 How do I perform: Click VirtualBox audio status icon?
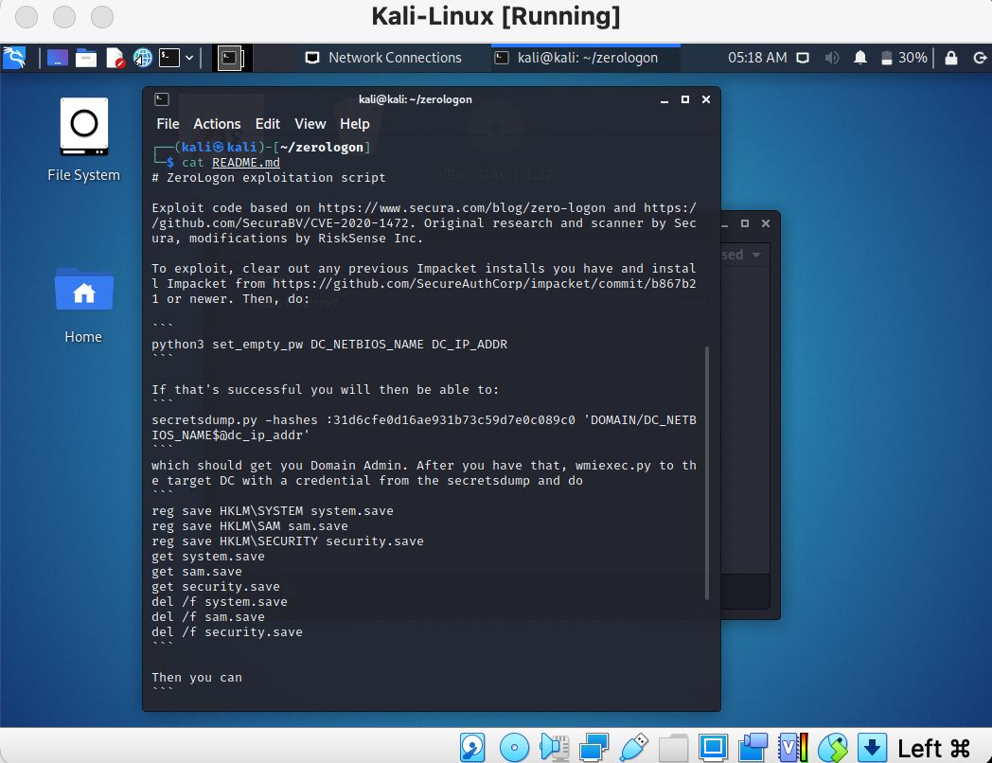point(554,747)
